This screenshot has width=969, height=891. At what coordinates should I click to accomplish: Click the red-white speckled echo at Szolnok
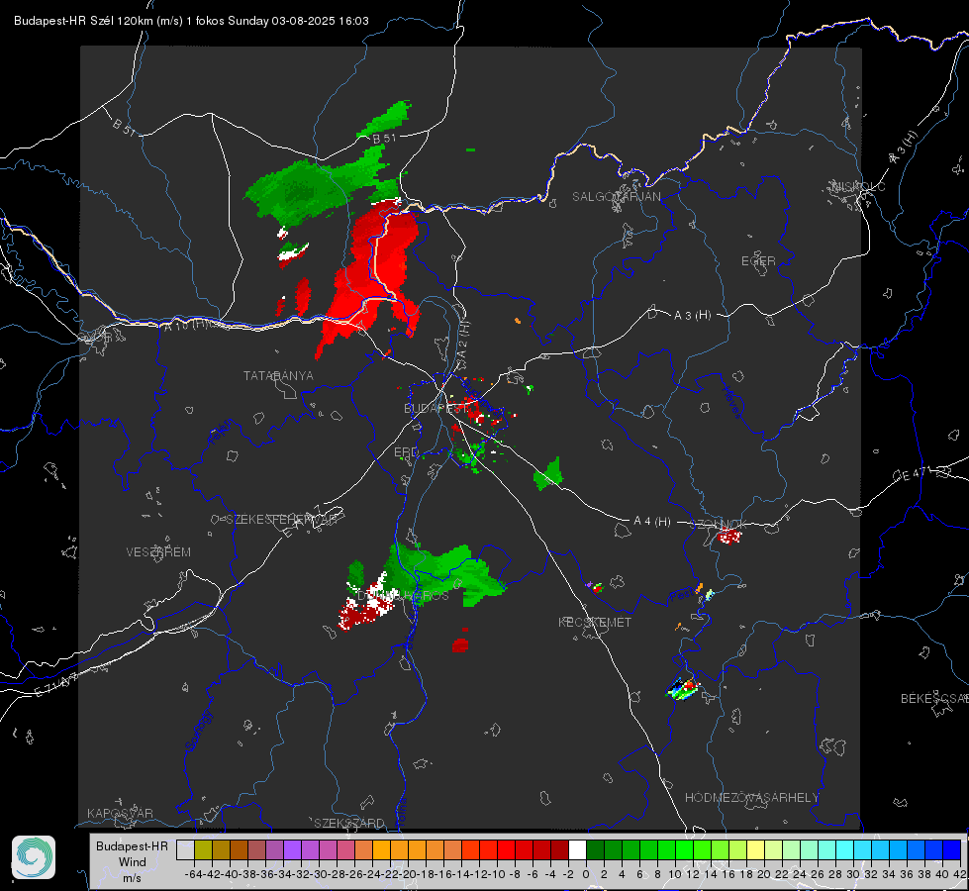tap(729, 536)
